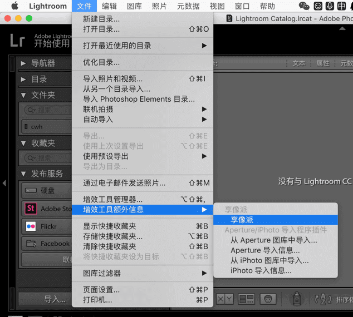Click the search magnifier in Folders panel
The height and width of the screenshot is (317, 353).
[x=31, y=110]
